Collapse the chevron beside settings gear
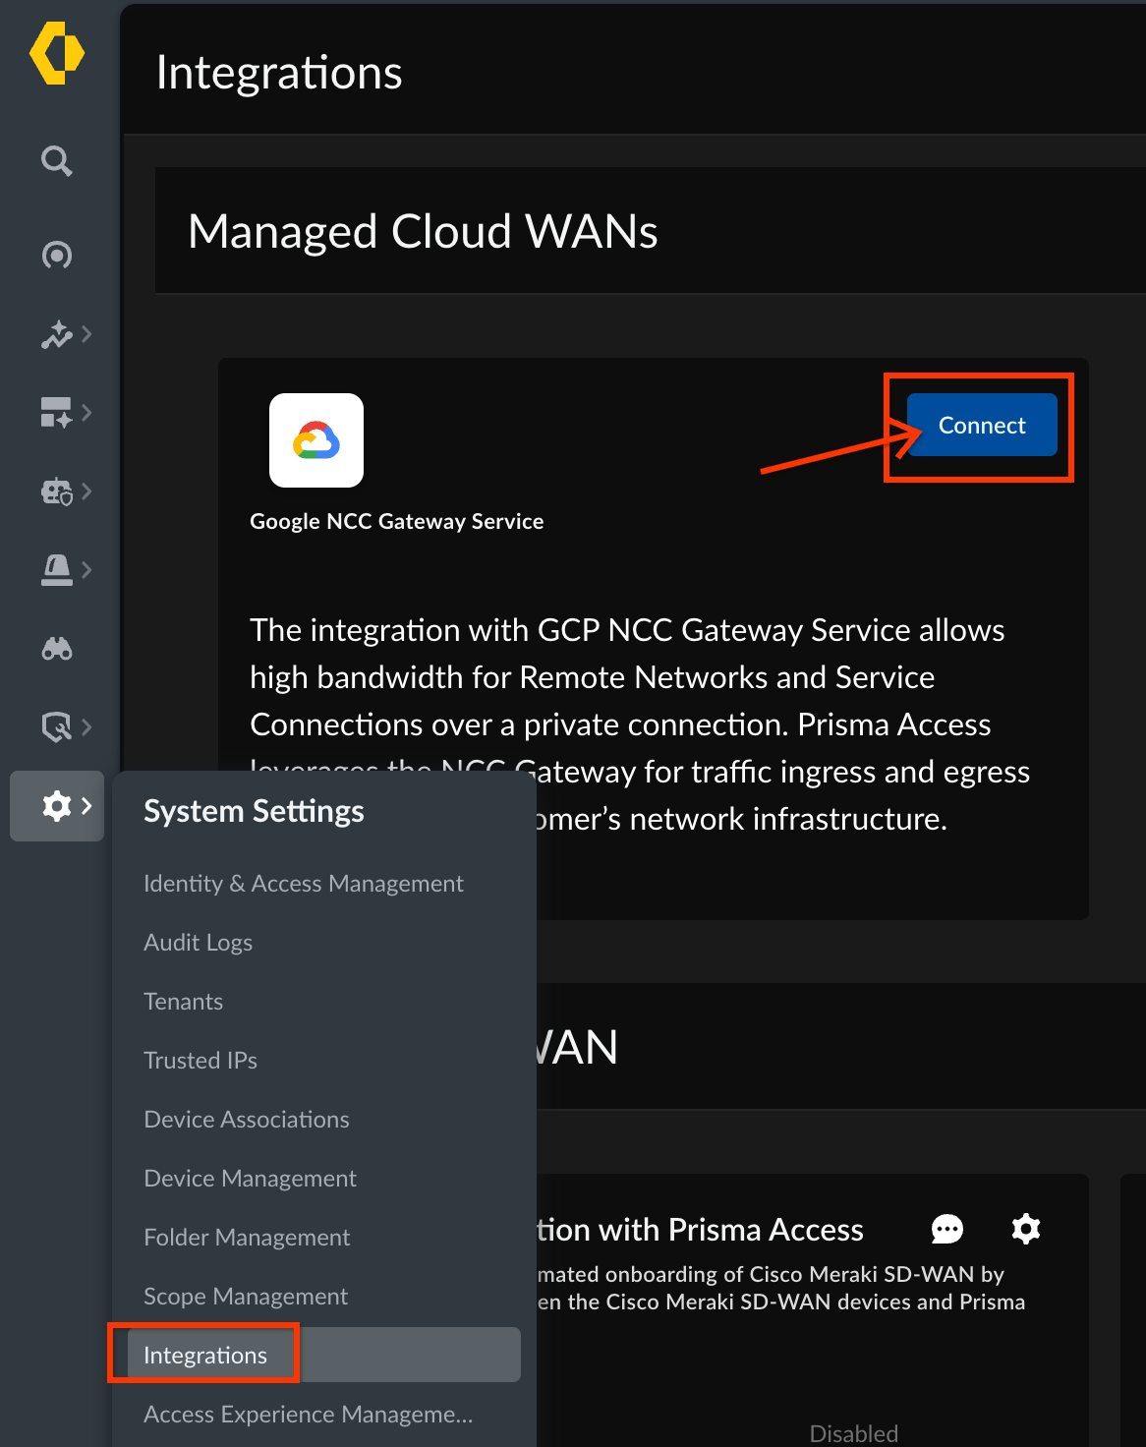Viewport: 1146px width, 1447px height. pyautogui.click(x=87, y=806)
